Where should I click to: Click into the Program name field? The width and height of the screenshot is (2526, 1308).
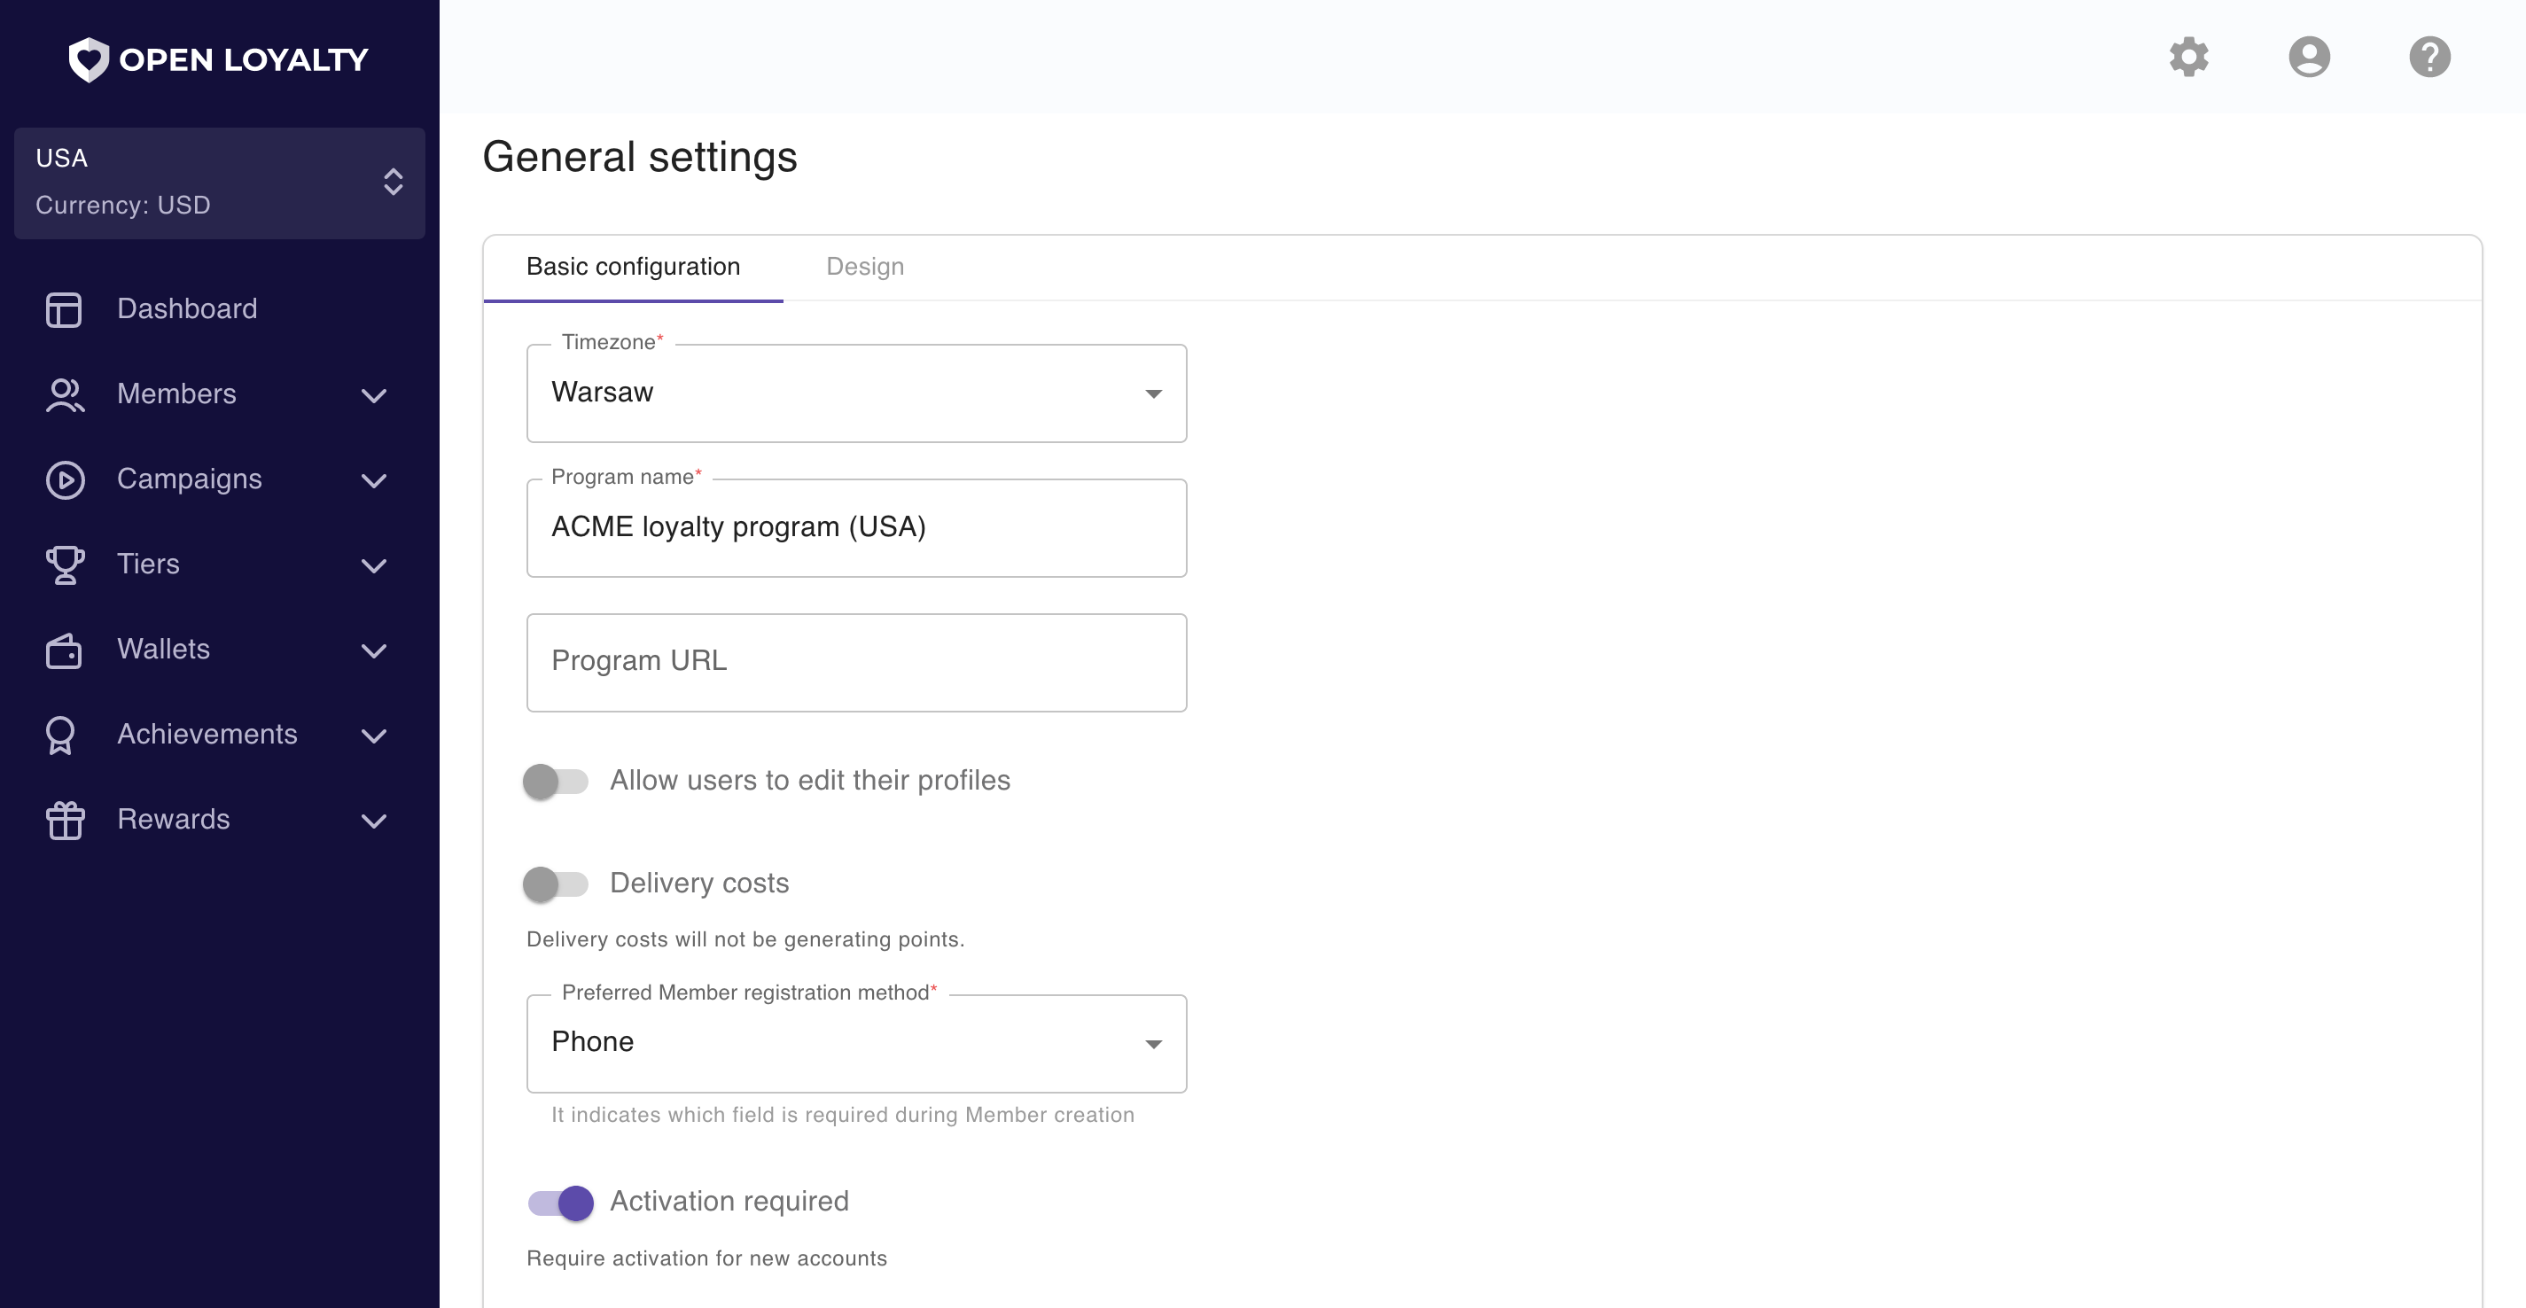point(856,528)
